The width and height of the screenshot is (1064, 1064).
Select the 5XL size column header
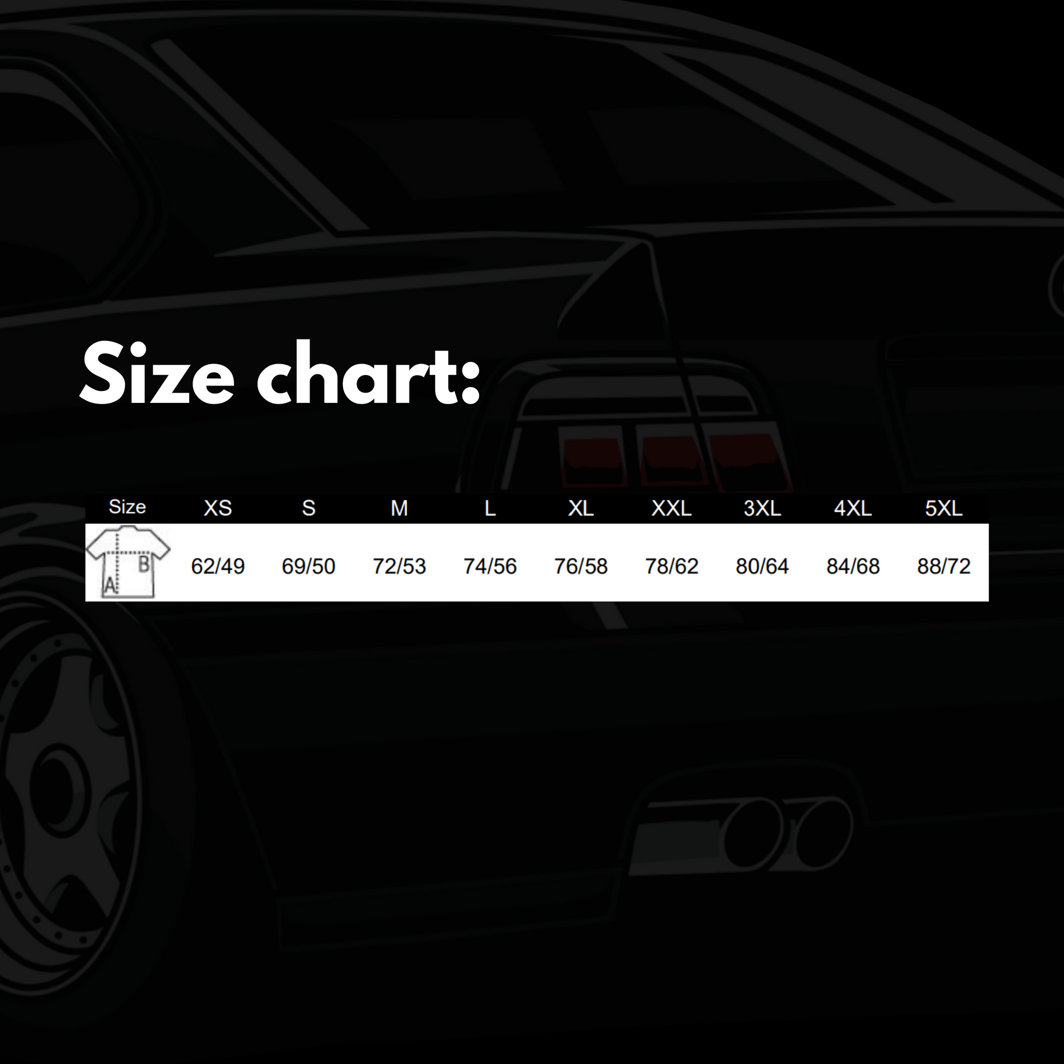click(x=943, y=508)
